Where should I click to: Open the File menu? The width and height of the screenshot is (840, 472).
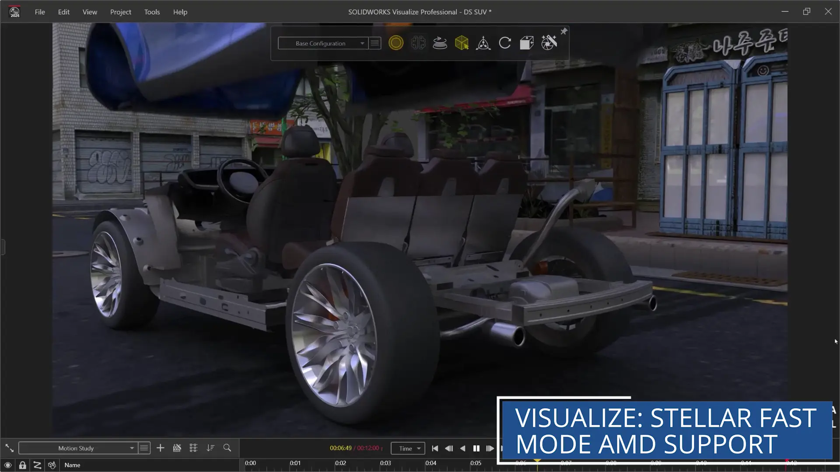[x=40, y=12]
